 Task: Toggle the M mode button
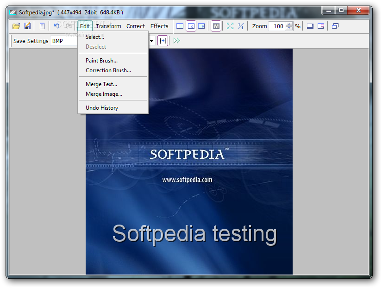(216, 26)
